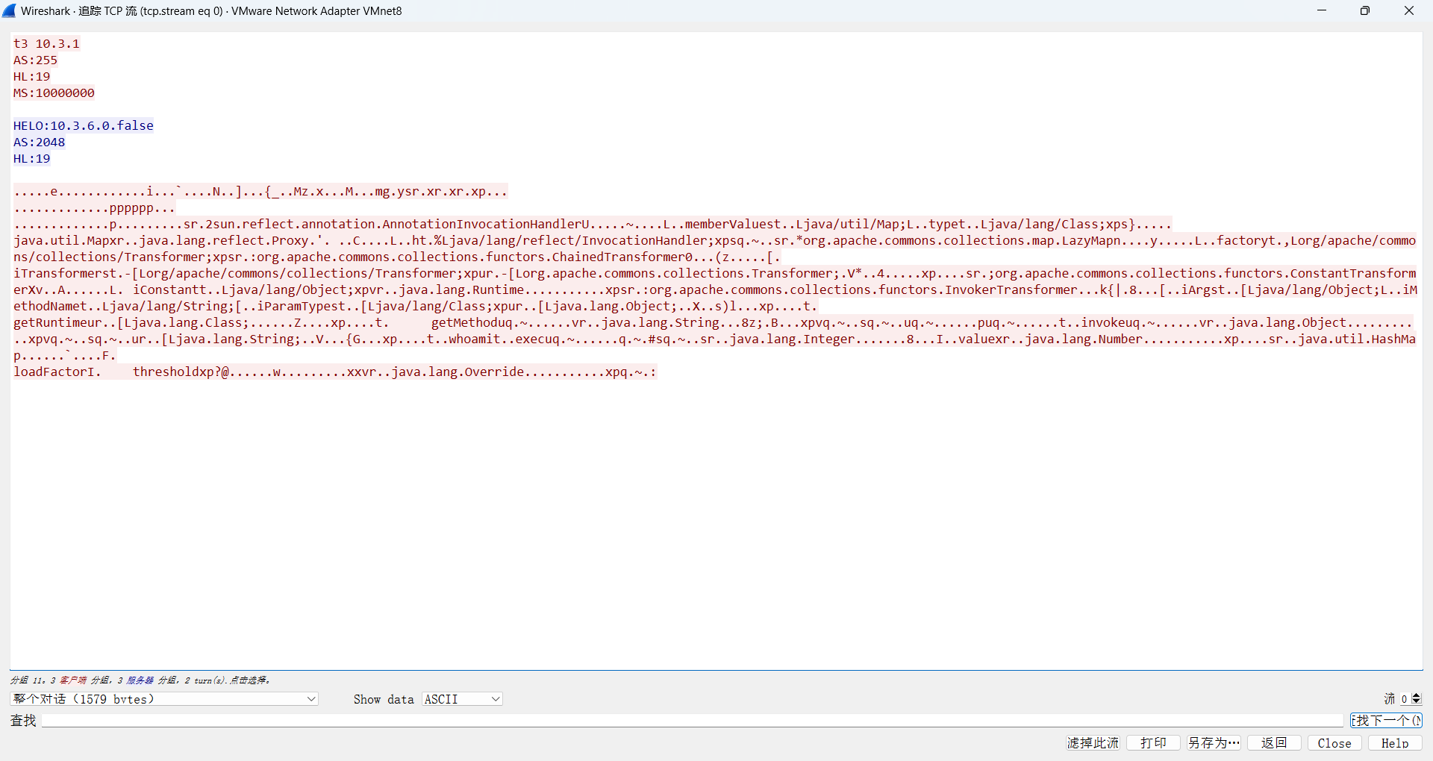Click the 'getRuntimeur' payload line
The image size is (1433, 761).
point(713,323)
